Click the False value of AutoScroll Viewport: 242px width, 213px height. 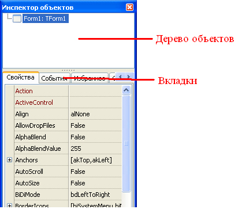[78, 172]
